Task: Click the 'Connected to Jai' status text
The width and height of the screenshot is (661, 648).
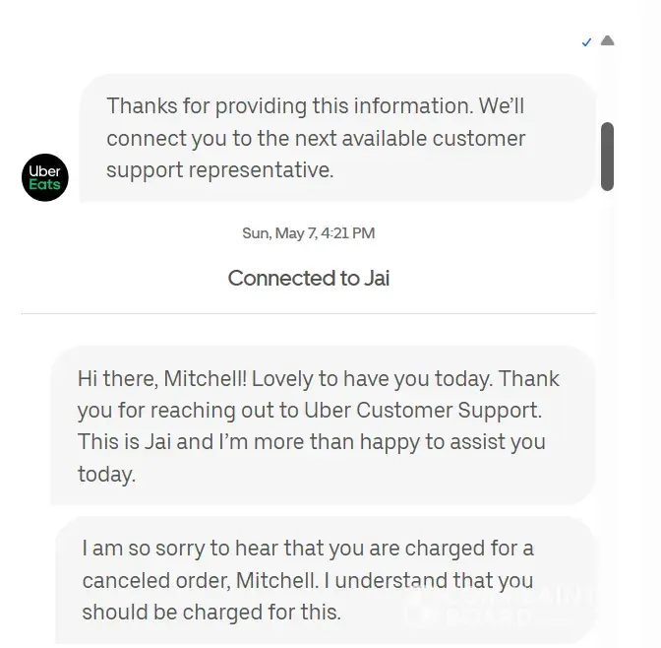Action: (x=308, y=279)
